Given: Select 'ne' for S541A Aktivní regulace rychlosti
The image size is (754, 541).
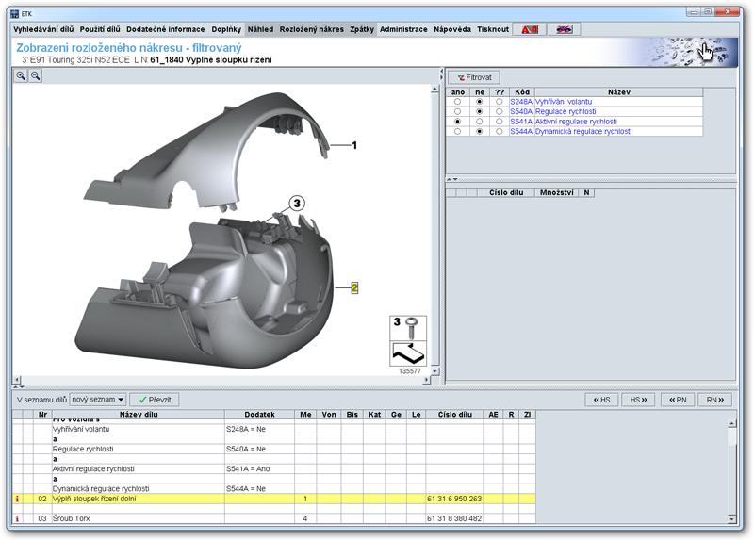Looking at the screenshot, I should pos(479,122).
